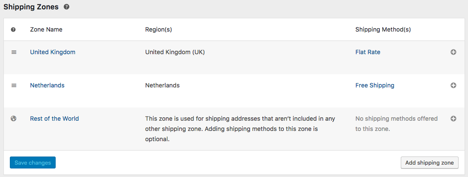This screenshot has height=177, width=468.
Task: Click the United Kingdom (UK) region text
Action: [175, 52]
